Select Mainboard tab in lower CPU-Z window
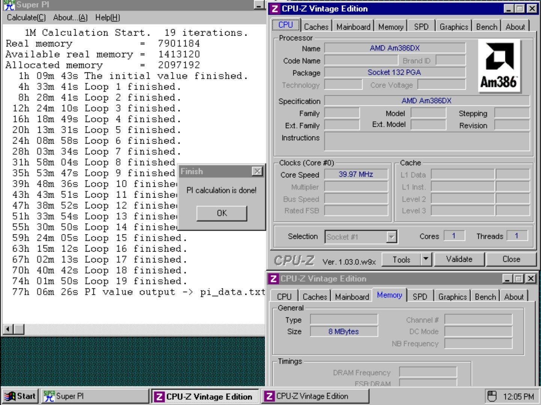This screenshot has height=405, width=541. (352, 297)
